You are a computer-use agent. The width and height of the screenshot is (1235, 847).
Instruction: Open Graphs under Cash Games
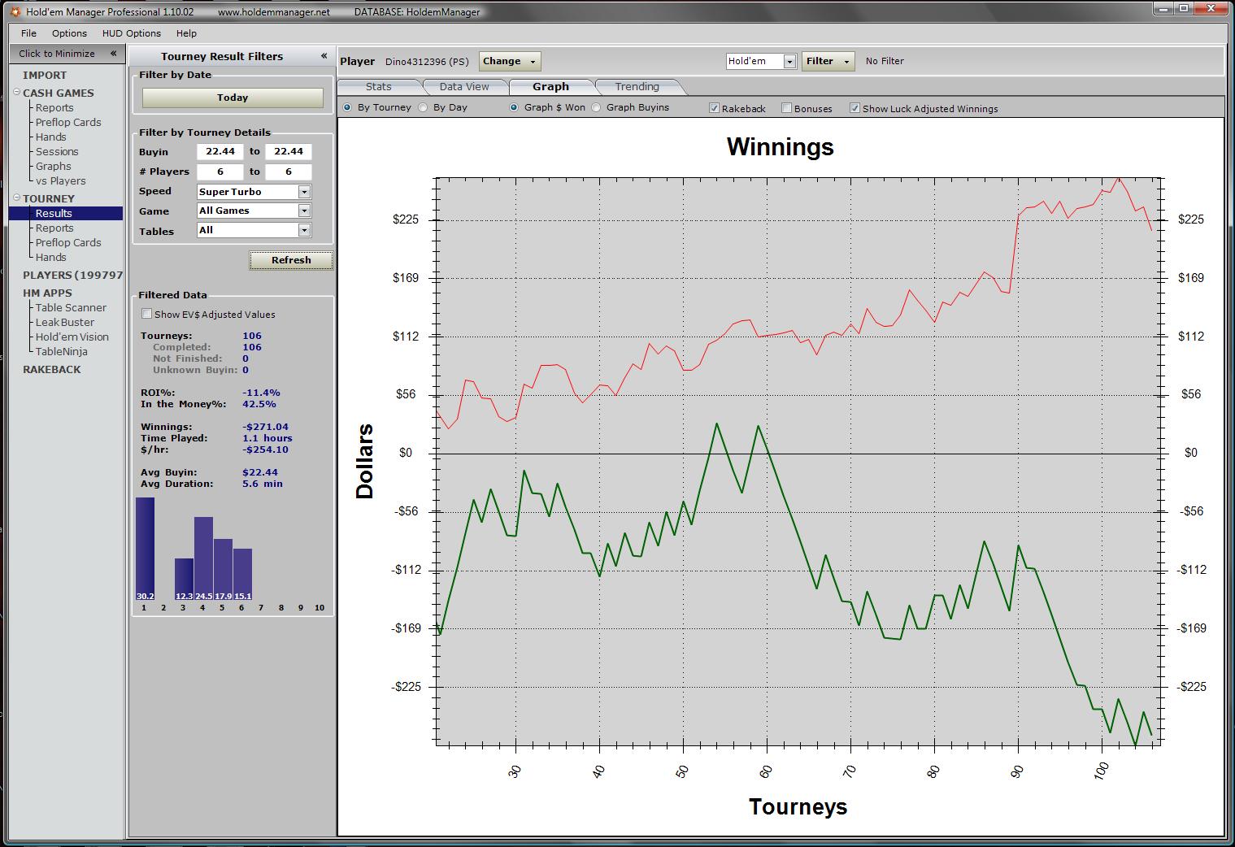click(x=54, y=166)
